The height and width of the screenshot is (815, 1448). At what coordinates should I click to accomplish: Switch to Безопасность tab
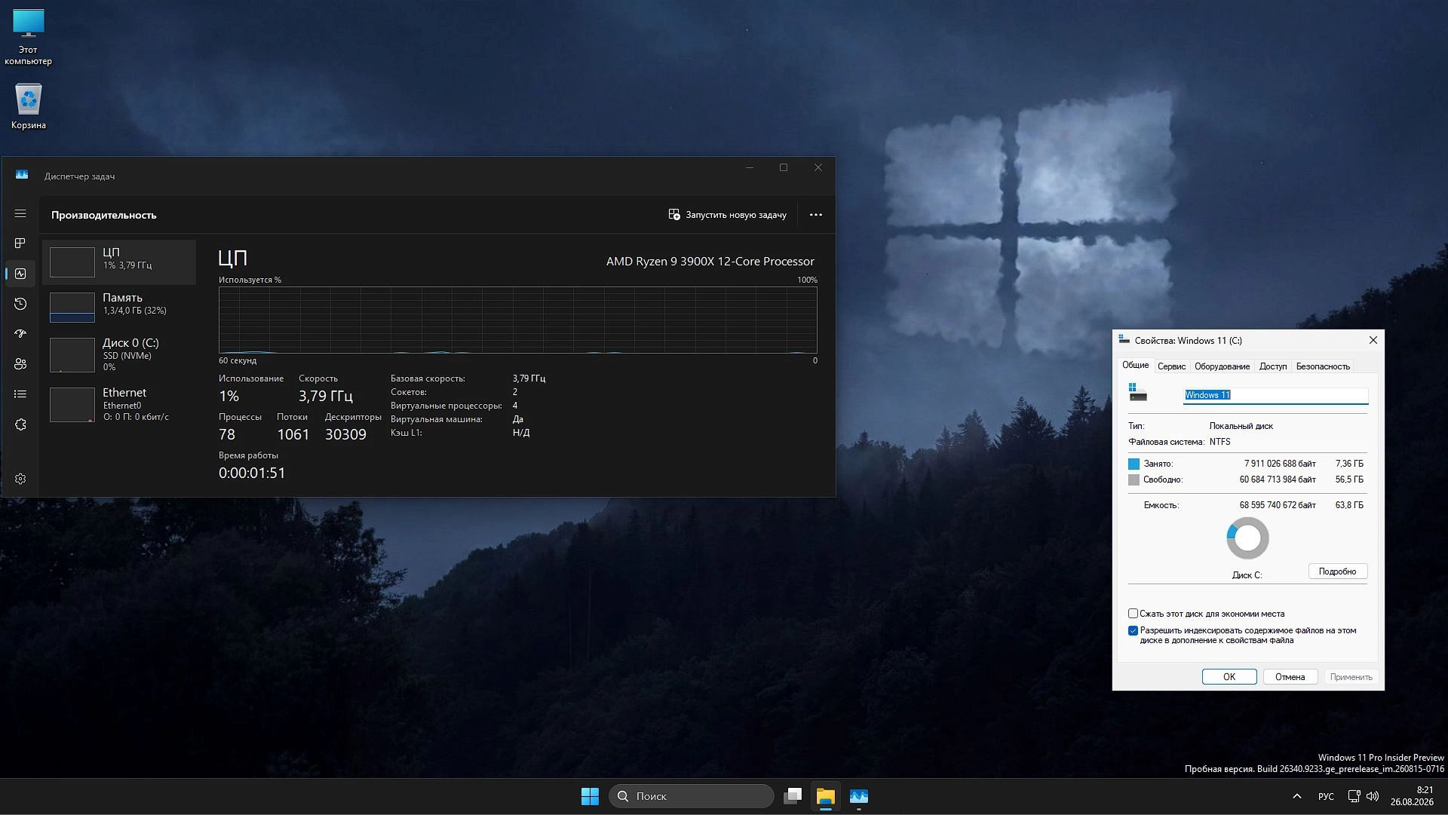[1323, 366]
